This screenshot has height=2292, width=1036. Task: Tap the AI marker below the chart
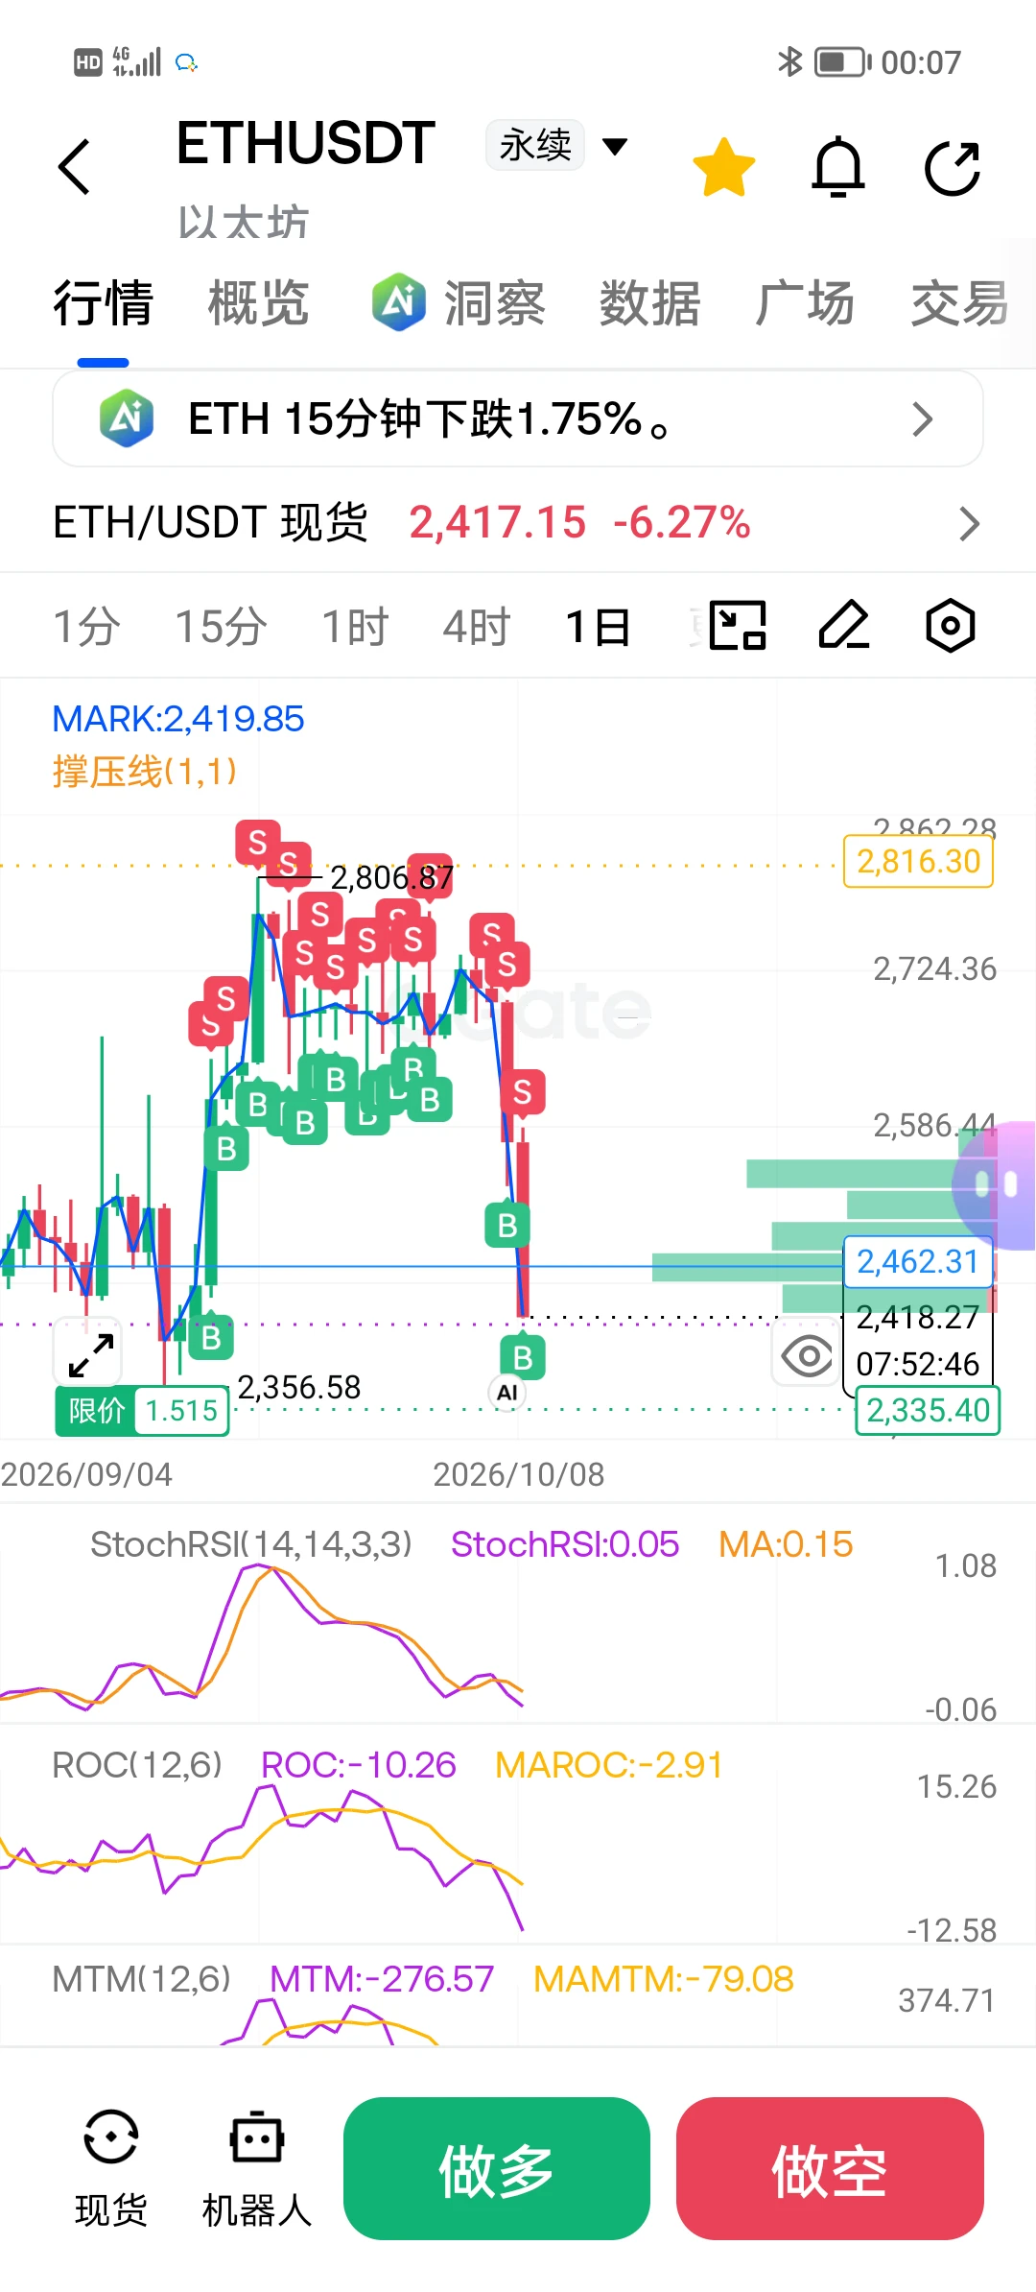[507, 1393]
